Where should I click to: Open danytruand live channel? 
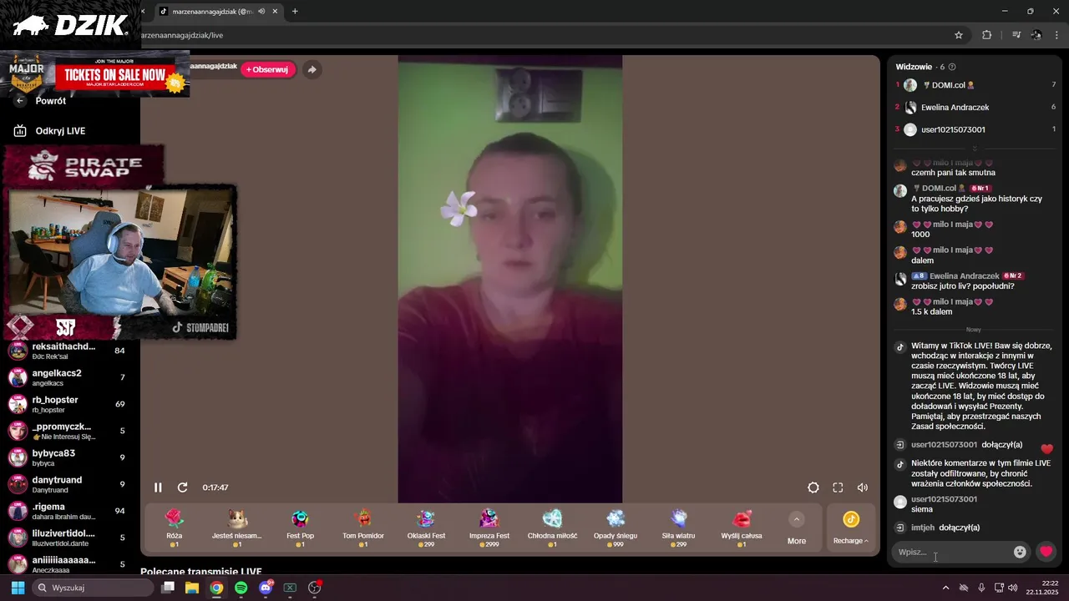click(x=67, y=484)
